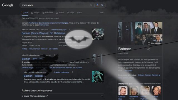The image size is (178, 100).
Task: Click 'Voir d'autres éléments (plus de 45)'
Action: [147, 84]
